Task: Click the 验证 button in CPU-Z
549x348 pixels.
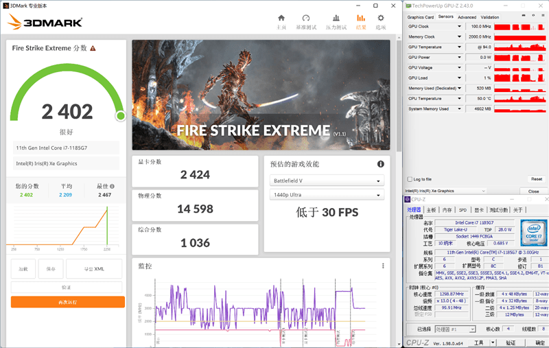Action: pyautogui.click(x=511, y=343)
